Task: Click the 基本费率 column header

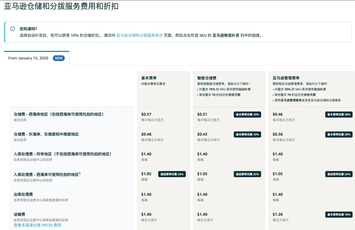Action: tap(149, 78)
